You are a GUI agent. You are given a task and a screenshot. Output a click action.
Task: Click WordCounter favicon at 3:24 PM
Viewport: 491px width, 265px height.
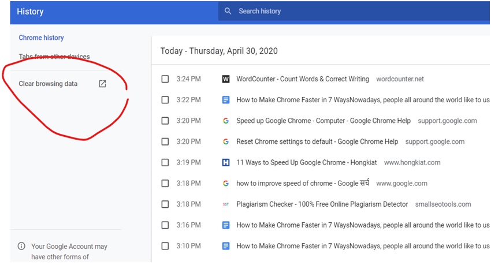[x=226, y=79]
